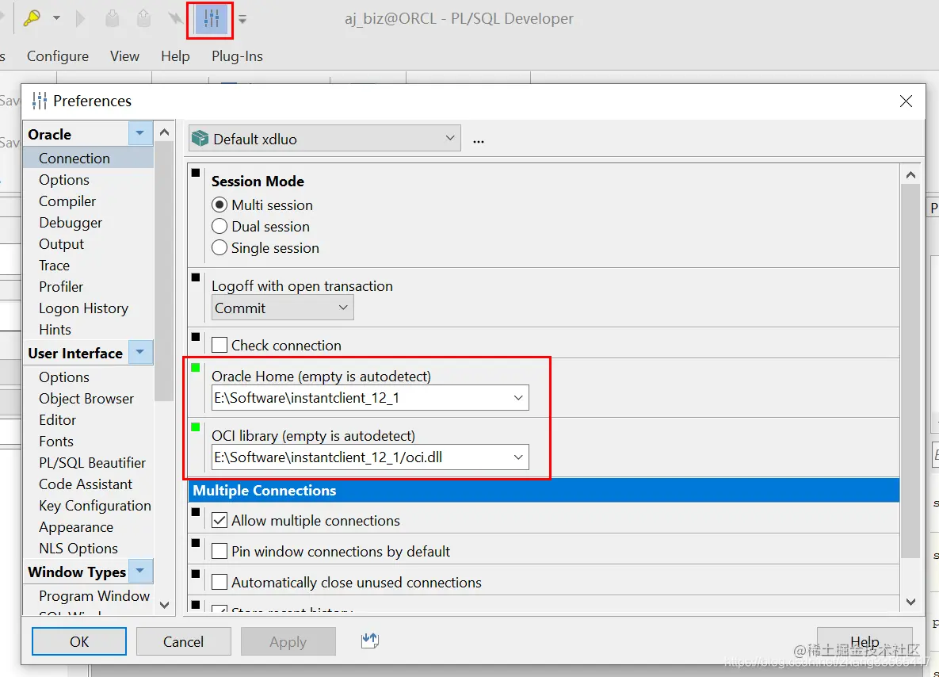Image resolution: width=939 pixels, height=677 pixels.
Task: Open the Logoff with open transaction dropdown
Action: tap(283, 308)
